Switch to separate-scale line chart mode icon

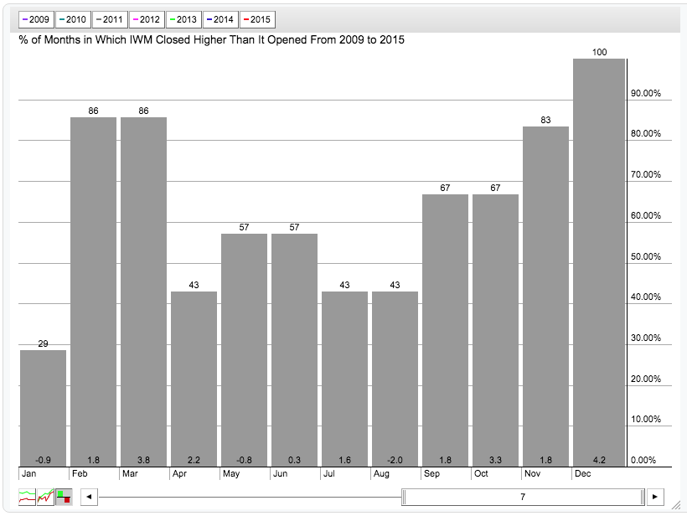click(x=27, y=498)
